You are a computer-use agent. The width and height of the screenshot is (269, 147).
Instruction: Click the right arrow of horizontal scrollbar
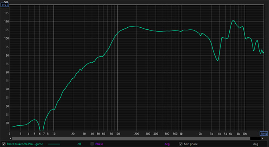262,138
